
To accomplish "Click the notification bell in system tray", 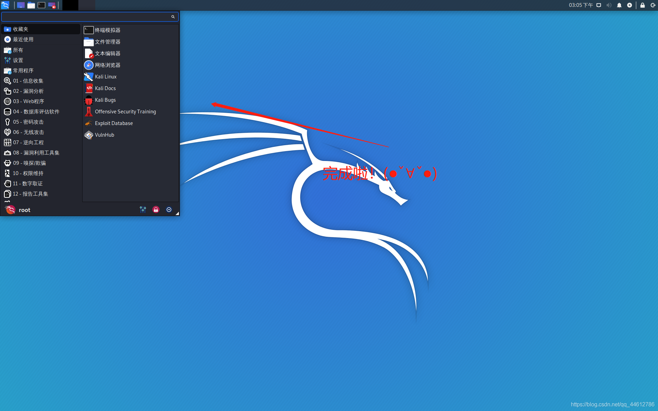I will click(619, 5).
